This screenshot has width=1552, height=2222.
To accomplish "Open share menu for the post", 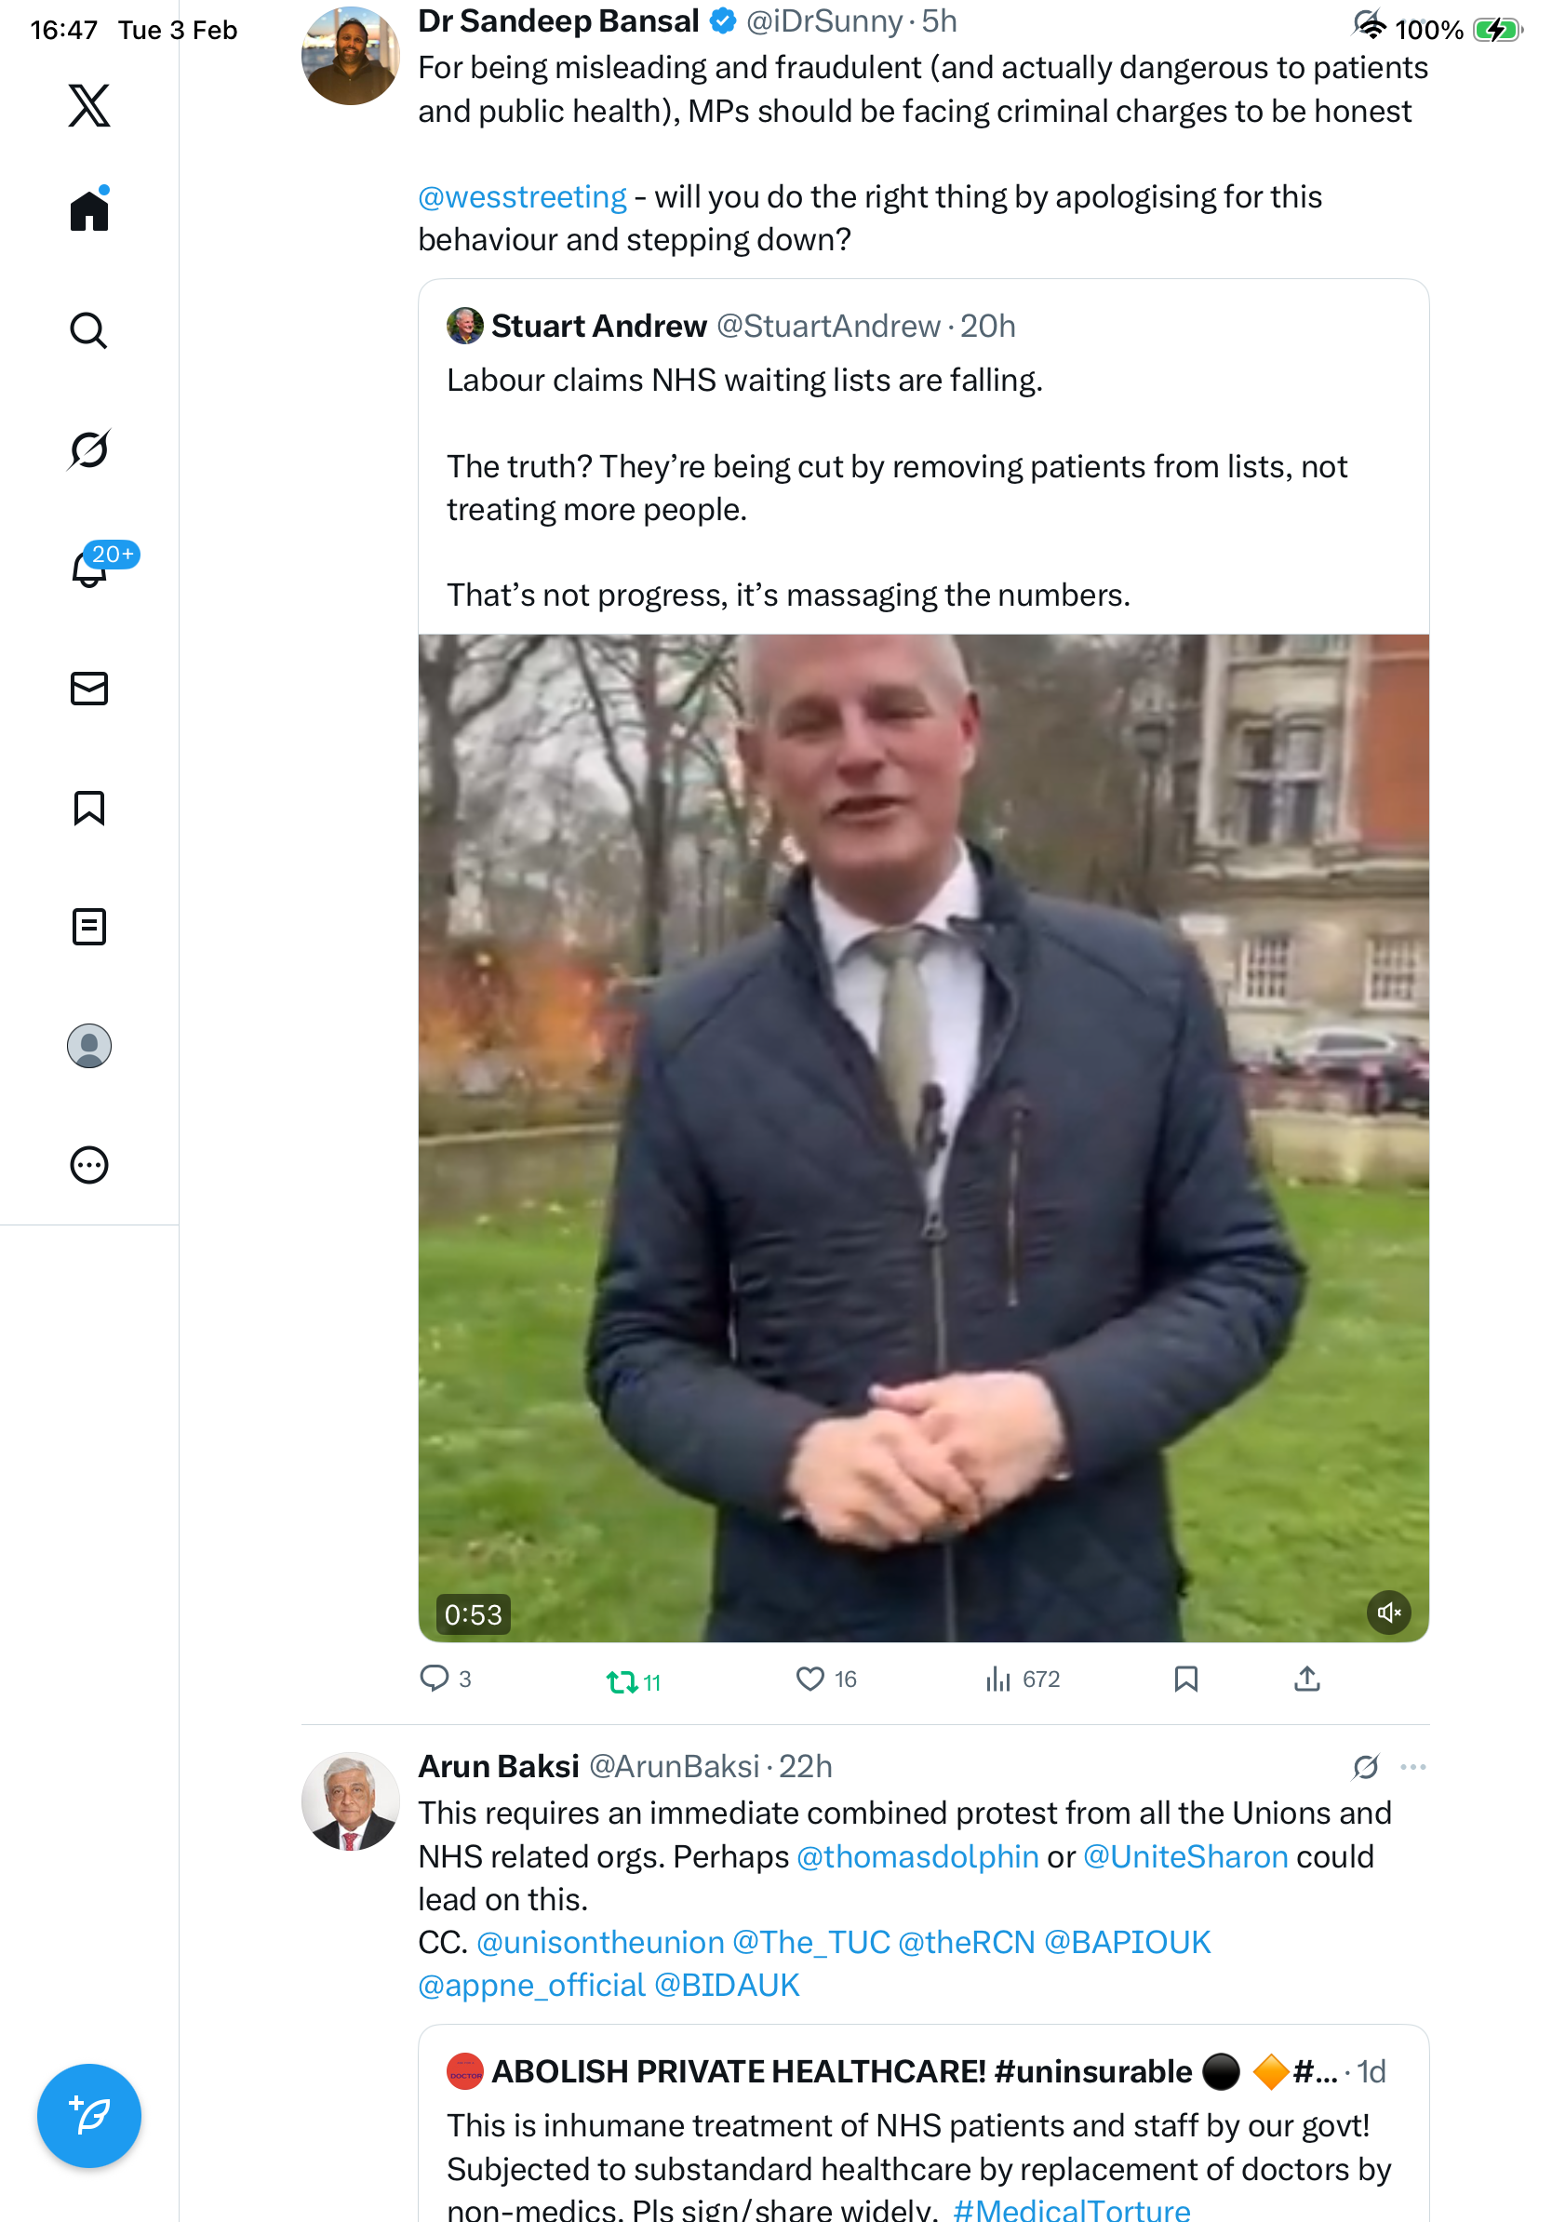I will tap(1307, 1680).
